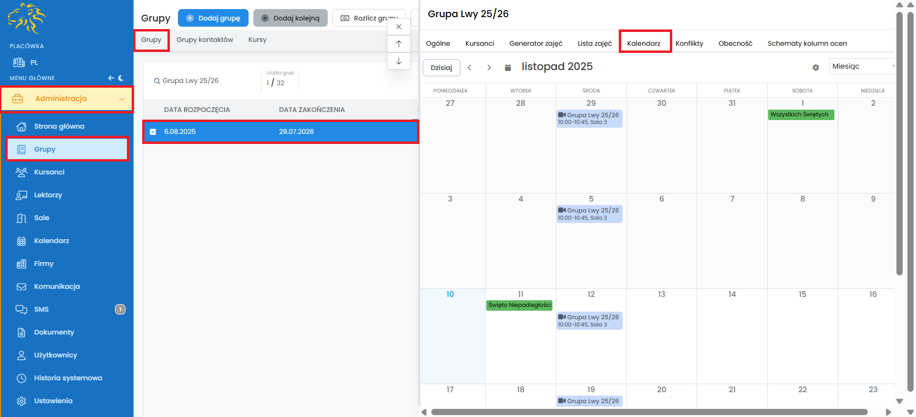Go to previous group with up arrow
Screen dimensions: 916x417
tap(399, 44)
